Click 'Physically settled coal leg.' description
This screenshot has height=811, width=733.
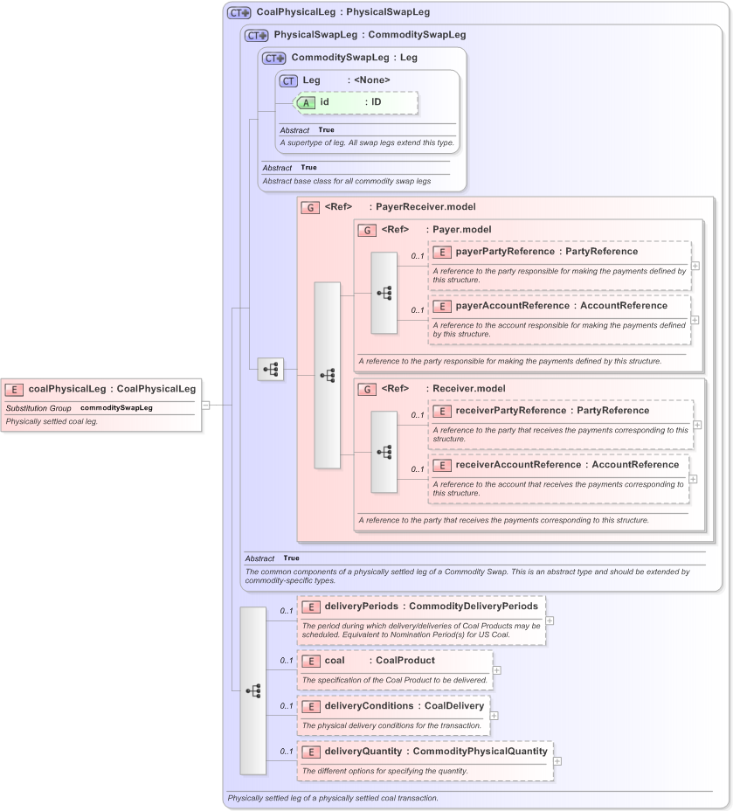pos(52,421)
